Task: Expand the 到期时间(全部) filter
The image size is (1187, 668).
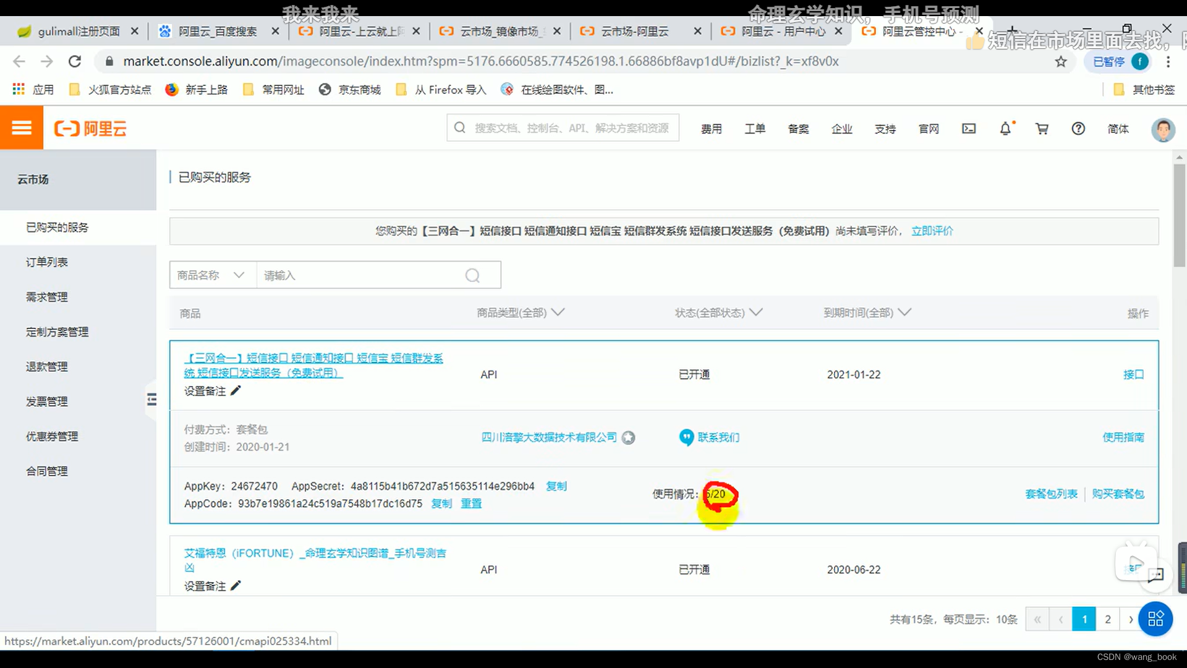Action: pos(867,313)
